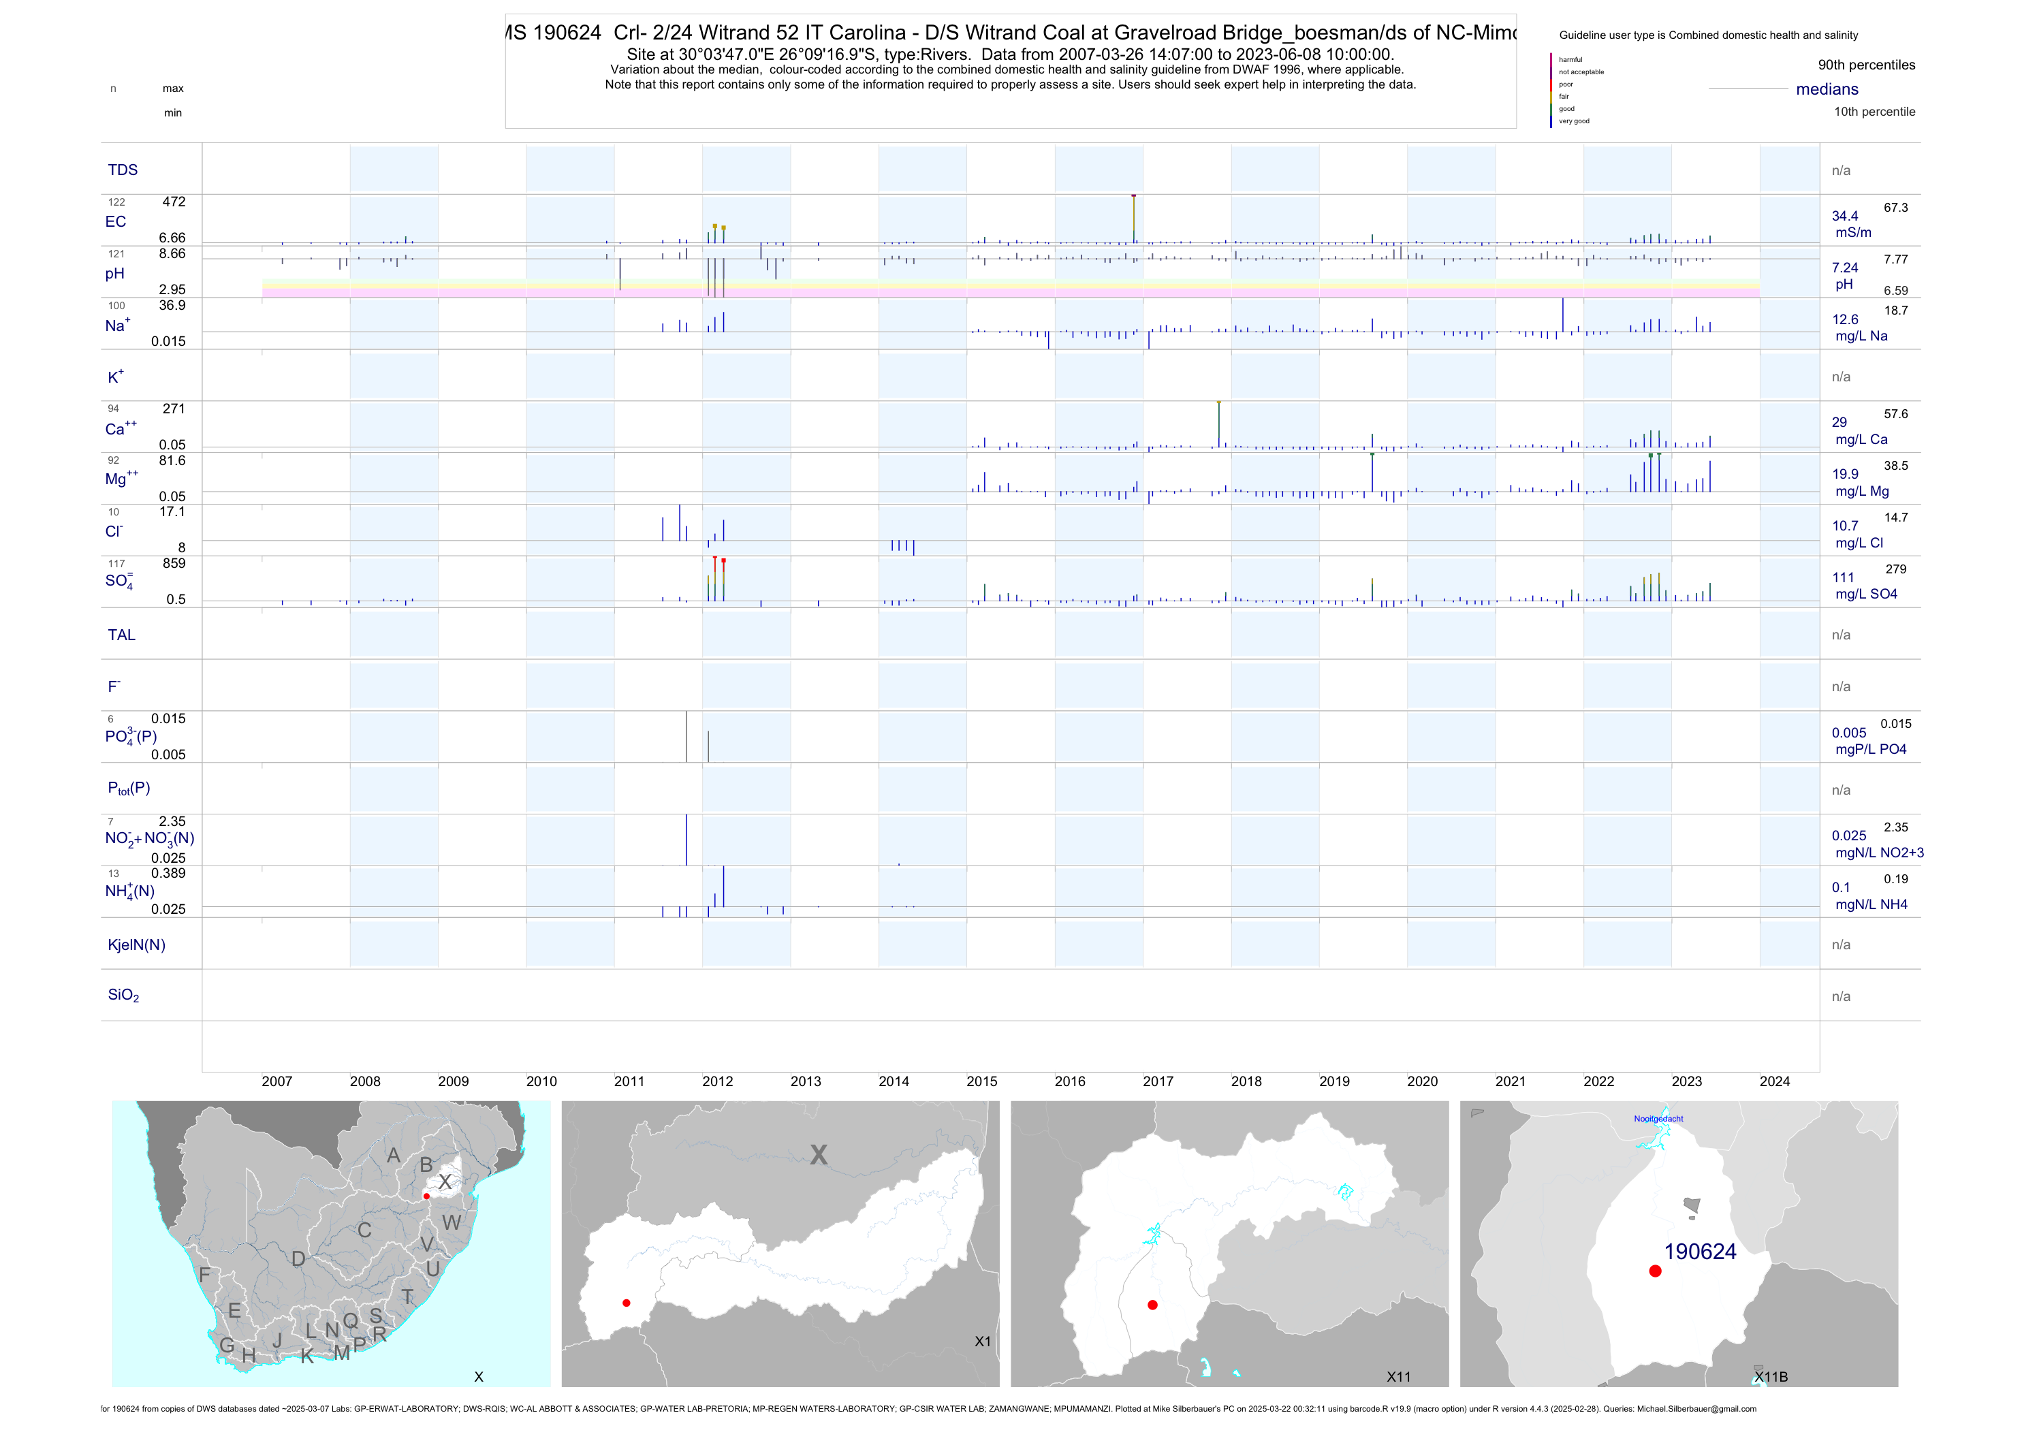The image size is (2022, 1430).
Task: Click the EC spike marker in late 2016
Action: 1133,196
